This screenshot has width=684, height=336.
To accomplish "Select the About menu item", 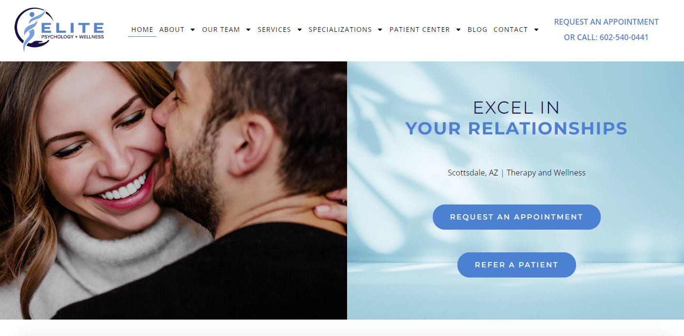I will click(172, 29).
